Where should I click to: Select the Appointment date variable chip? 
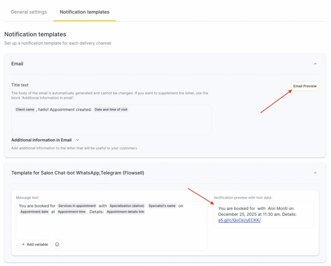(34, 212)
